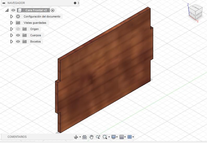Minimize Navegador using the round minus icon
207x143 pixels.
(75, 3)
